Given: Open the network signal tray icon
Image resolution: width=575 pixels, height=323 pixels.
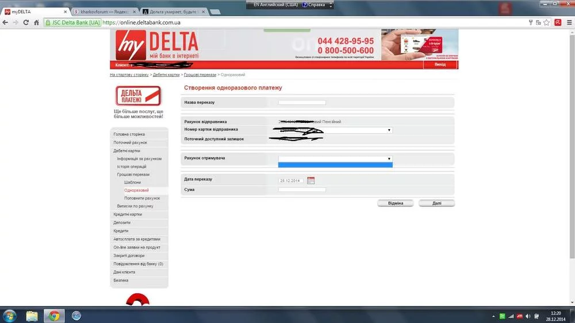Looking at the screenshot, I should pos(511,316).
